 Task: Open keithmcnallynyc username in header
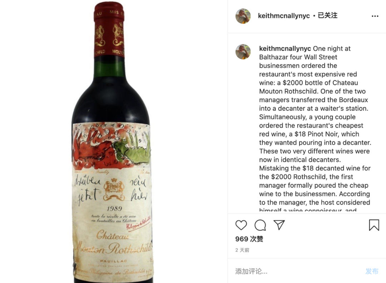tap(283, 16)
